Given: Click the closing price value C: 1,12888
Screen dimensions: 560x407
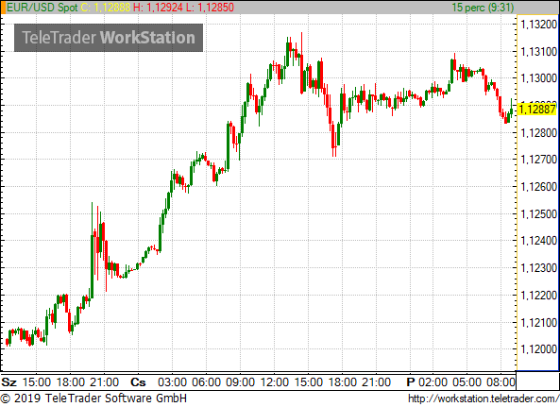Looking at the screenshot, I should [x=106, y=8].
